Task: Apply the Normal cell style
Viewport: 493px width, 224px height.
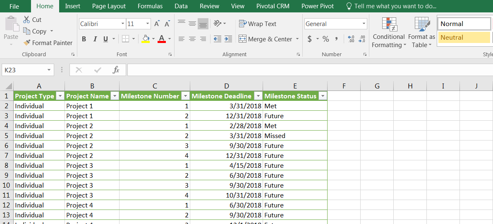Action: click(464, 24)
